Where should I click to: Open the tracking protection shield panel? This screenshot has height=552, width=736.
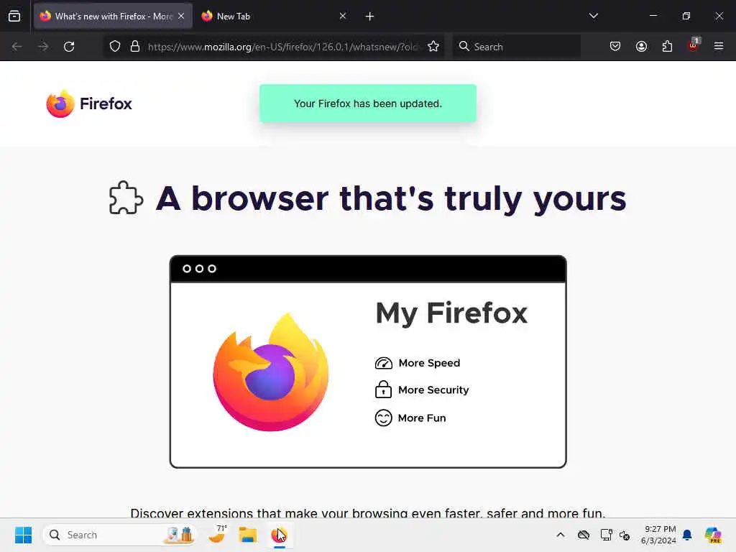(115, 47)
